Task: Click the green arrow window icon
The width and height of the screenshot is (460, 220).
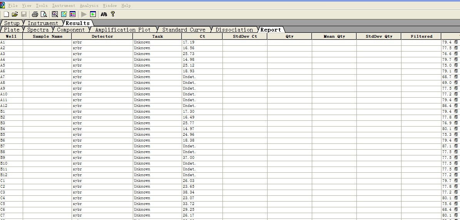Action: [93, 14]
